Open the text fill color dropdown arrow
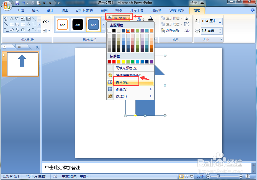The height and width of the screenshot is (180, 257). tap(155, 18)
